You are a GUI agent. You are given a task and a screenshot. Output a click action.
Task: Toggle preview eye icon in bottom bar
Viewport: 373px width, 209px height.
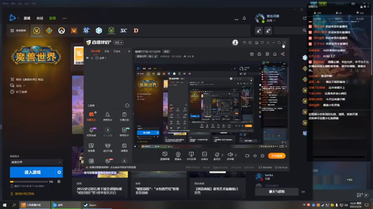point(255,156)
